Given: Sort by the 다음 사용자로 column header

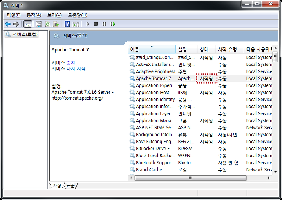Looking at the screenshot, I should 258,49.
